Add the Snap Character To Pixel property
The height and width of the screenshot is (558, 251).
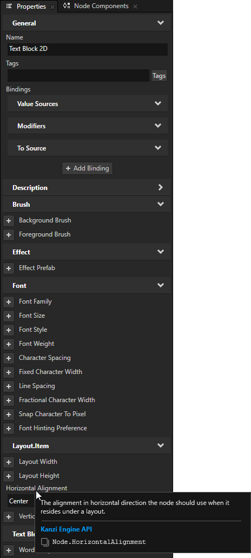pyautogui.click(x=9, y=414)
